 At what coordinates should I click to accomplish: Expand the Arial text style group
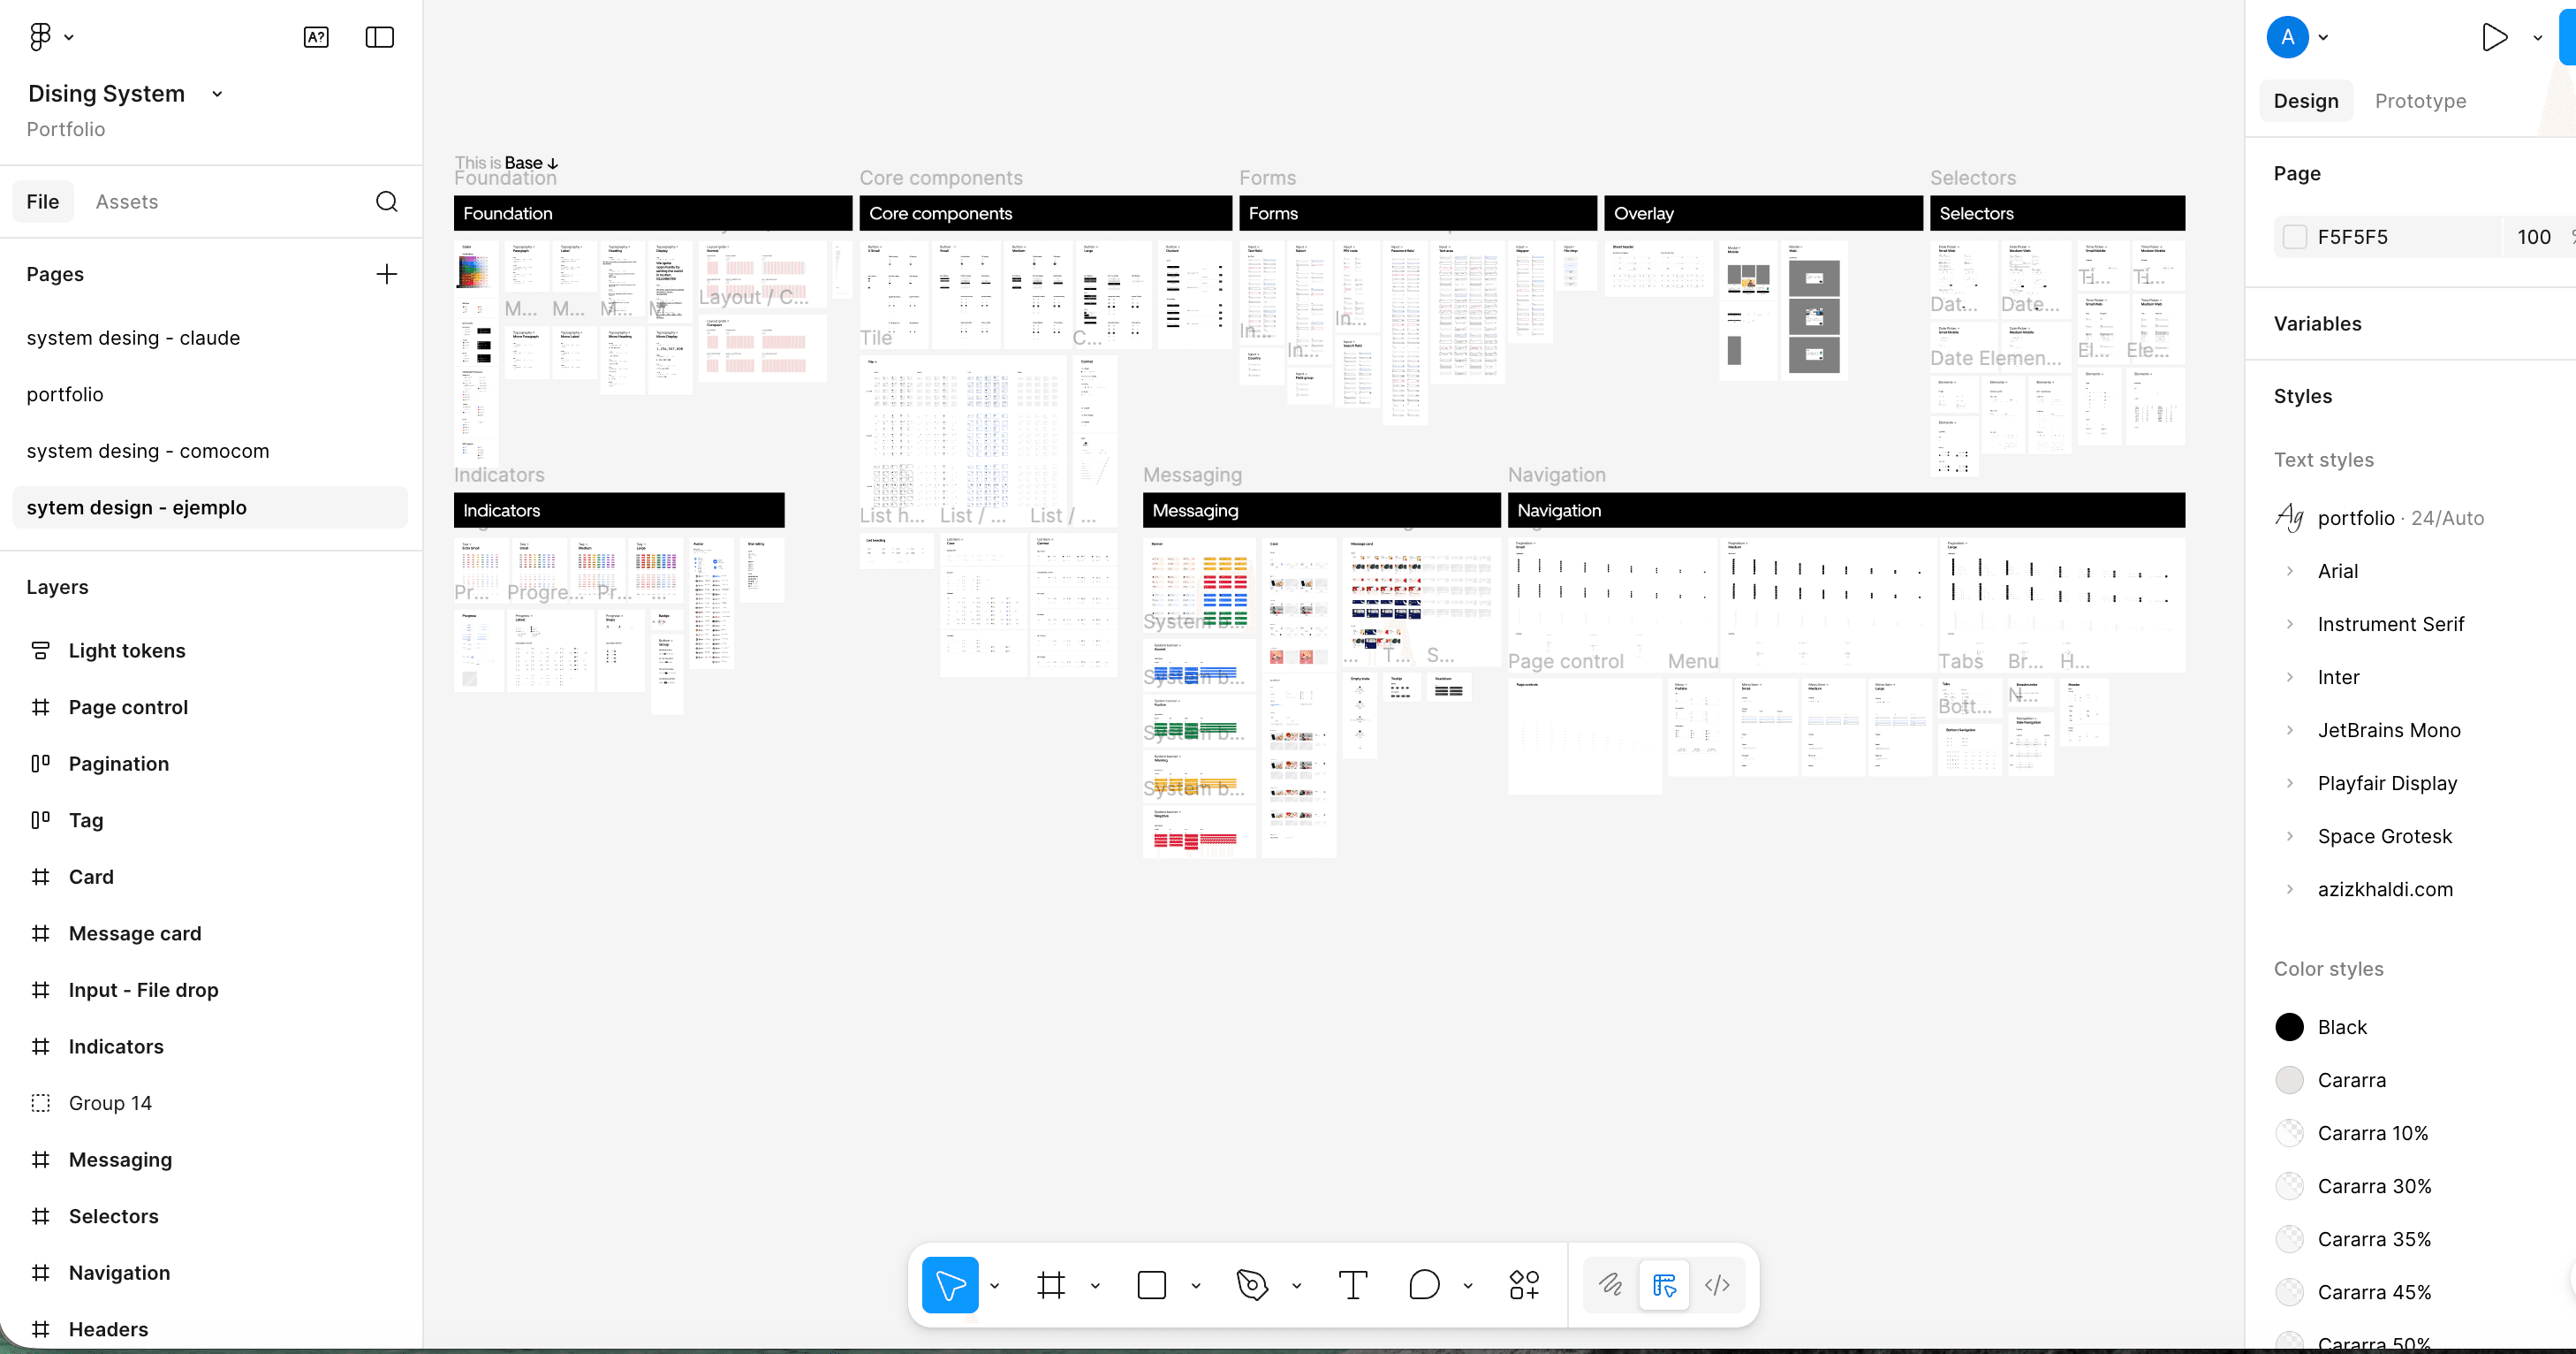click(2289, 572)
